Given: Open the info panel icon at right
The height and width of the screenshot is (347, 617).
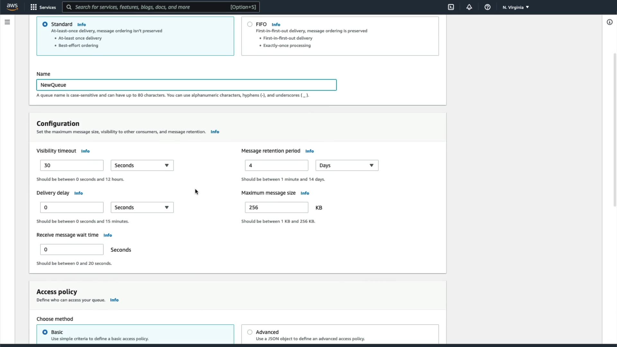Looking at the screenshot, I should point(609,22).
